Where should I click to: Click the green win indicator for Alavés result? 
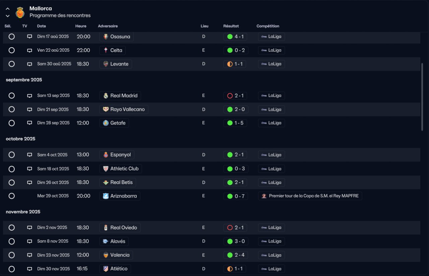point(230,241)
